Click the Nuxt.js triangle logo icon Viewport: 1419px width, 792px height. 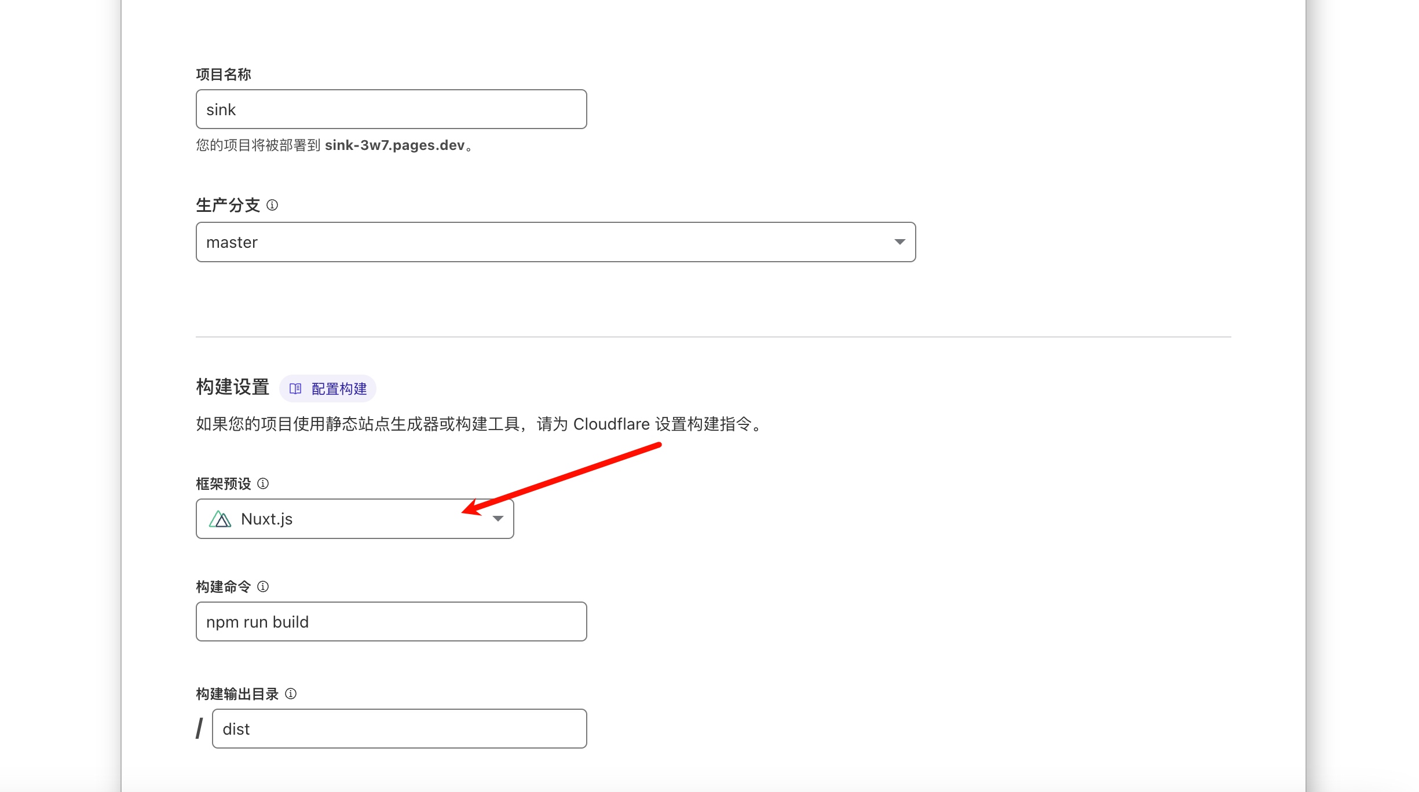click(220, 519)
